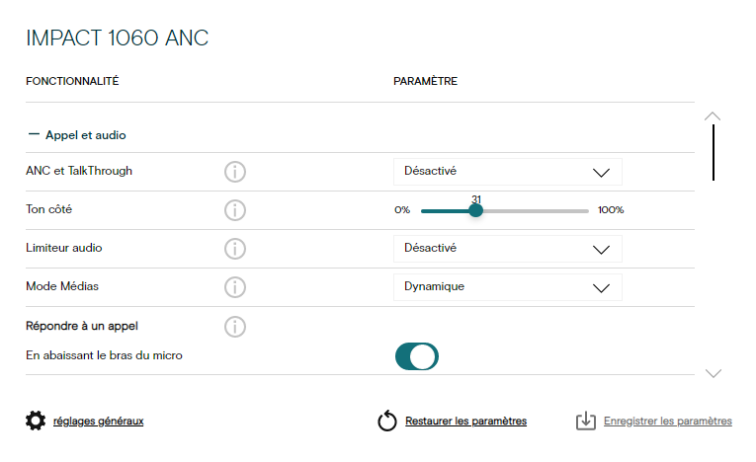The image size is (756, 462).
Task: Click info icon next to Ton côté
Action: (235, 210)
